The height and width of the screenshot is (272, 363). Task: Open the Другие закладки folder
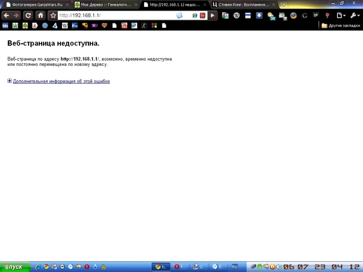pyautogui.click(x=341, y=26)
